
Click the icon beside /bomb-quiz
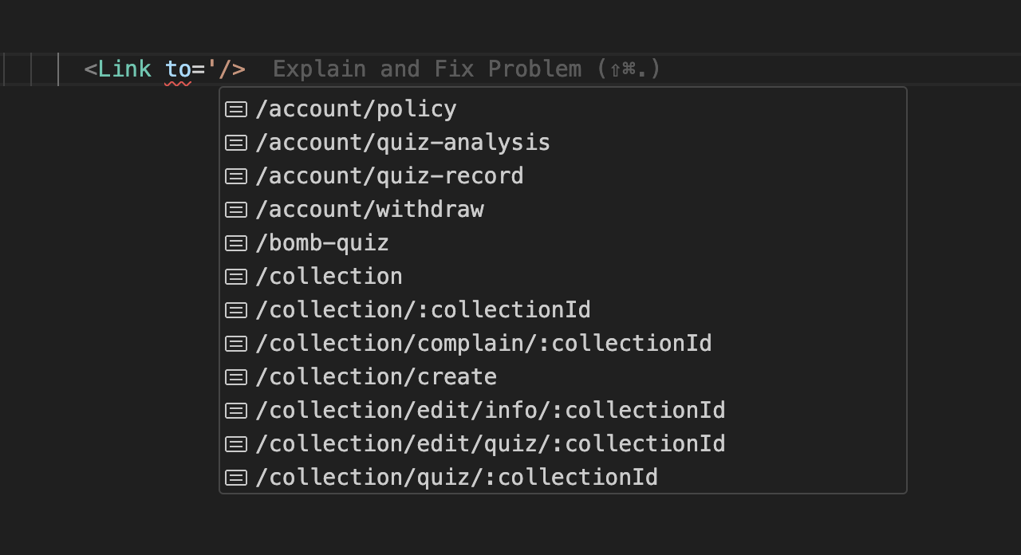236,243
